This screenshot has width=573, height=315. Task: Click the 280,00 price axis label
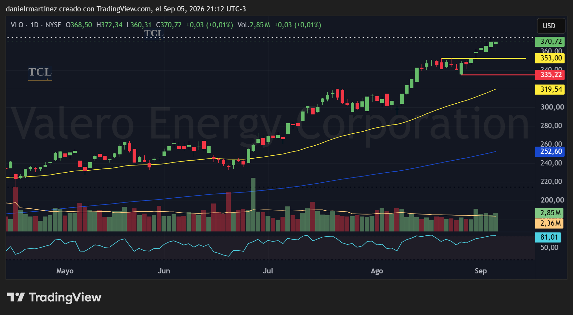[x=551, y=126]
